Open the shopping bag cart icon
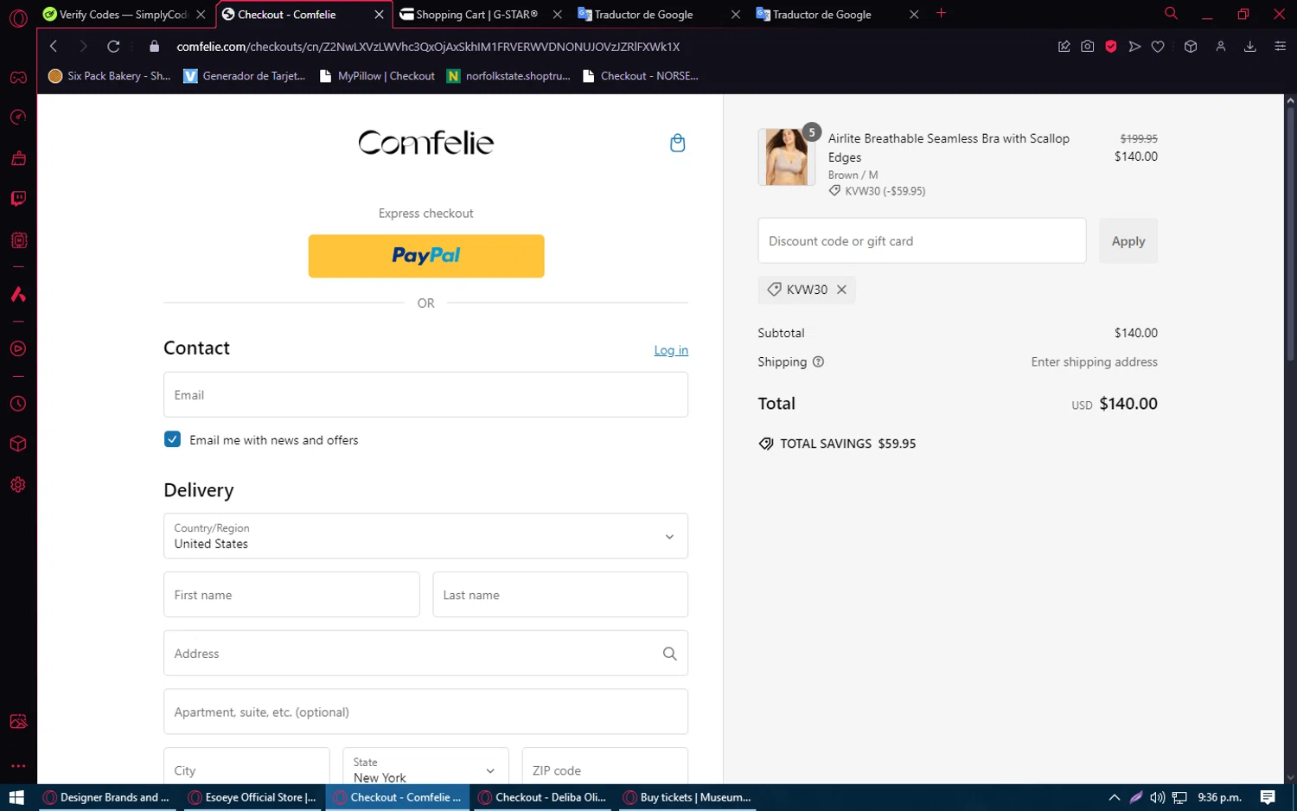 click(677, 143)
